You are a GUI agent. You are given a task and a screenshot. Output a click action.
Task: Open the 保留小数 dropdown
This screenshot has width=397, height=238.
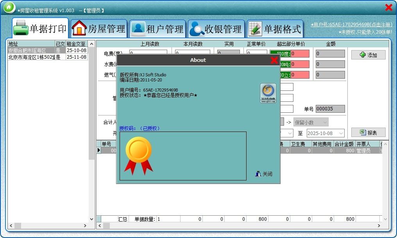click(x=311, y=122)
